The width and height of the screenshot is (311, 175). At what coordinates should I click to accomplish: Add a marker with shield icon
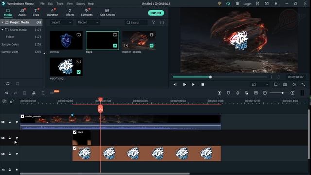coord(228,93)
